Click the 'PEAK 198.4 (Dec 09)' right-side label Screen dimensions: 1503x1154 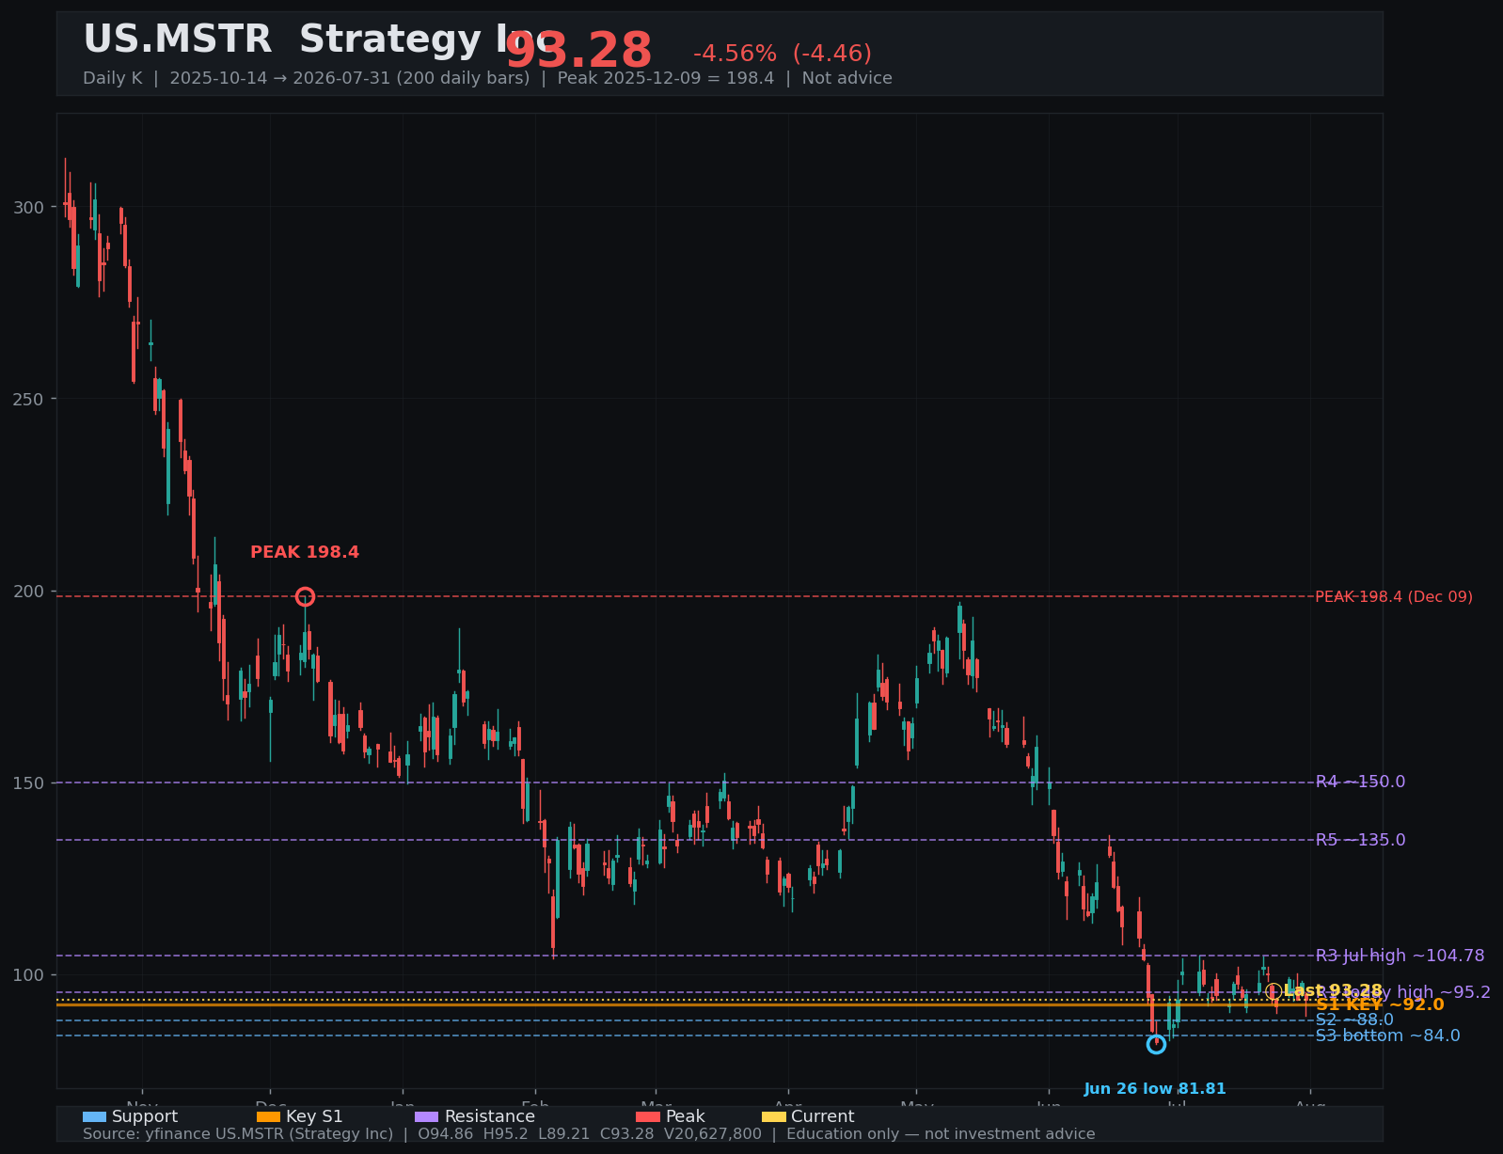pos(1394,597)
